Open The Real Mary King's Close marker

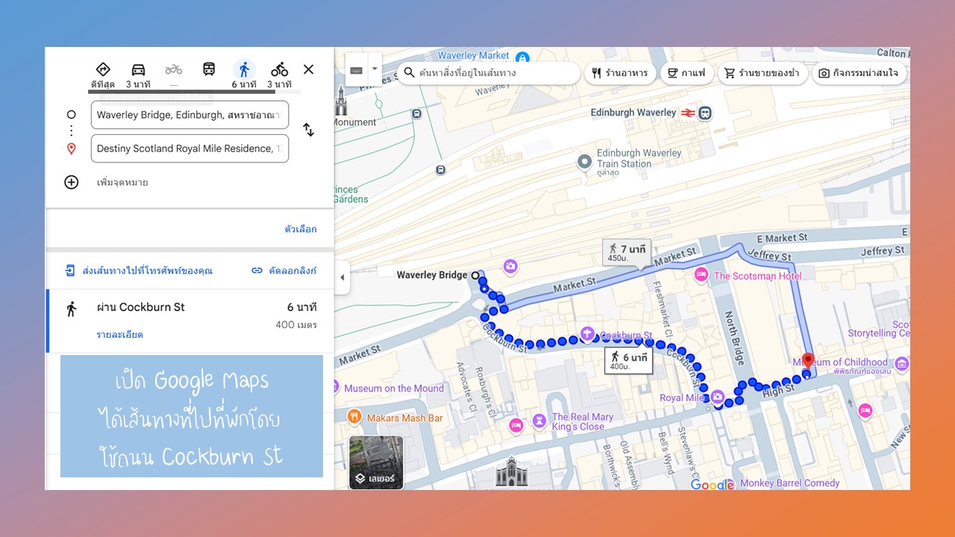click(539, 421)
